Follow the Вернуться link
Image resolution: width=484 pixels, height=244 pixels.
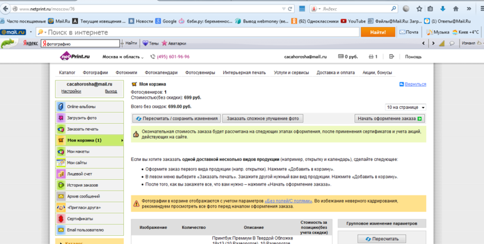tap(415, 84)
